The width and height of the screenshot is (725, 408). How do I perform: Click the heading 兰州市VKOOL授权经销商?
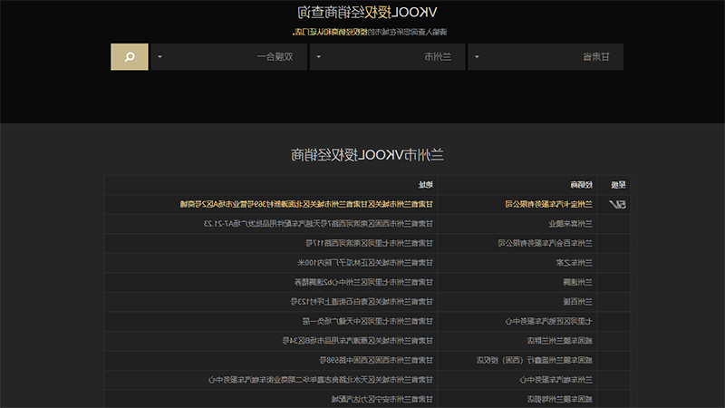coord(367,155)
